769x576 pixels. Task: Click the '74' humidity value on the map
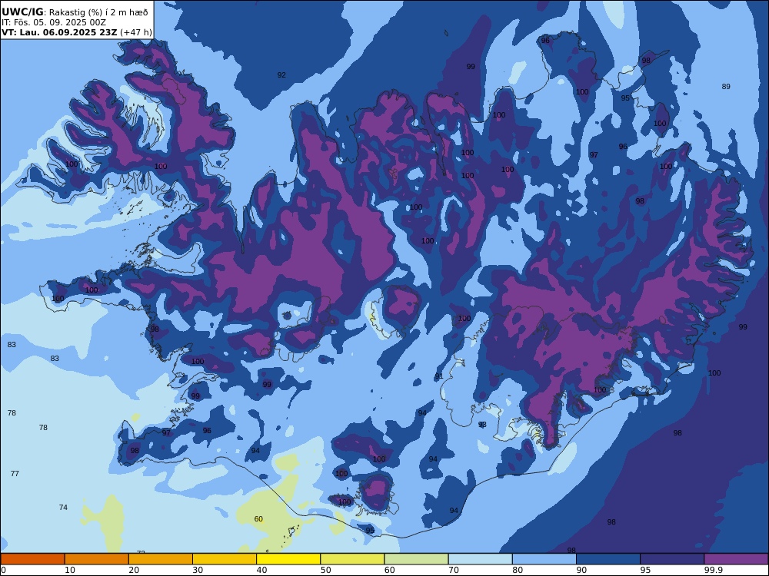(63, 508)
